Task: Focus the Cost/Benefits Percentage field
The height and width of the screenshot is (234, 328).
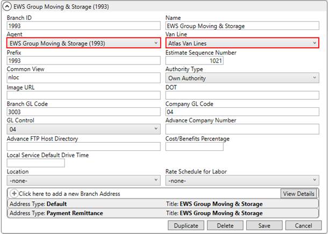Action: 194,147
